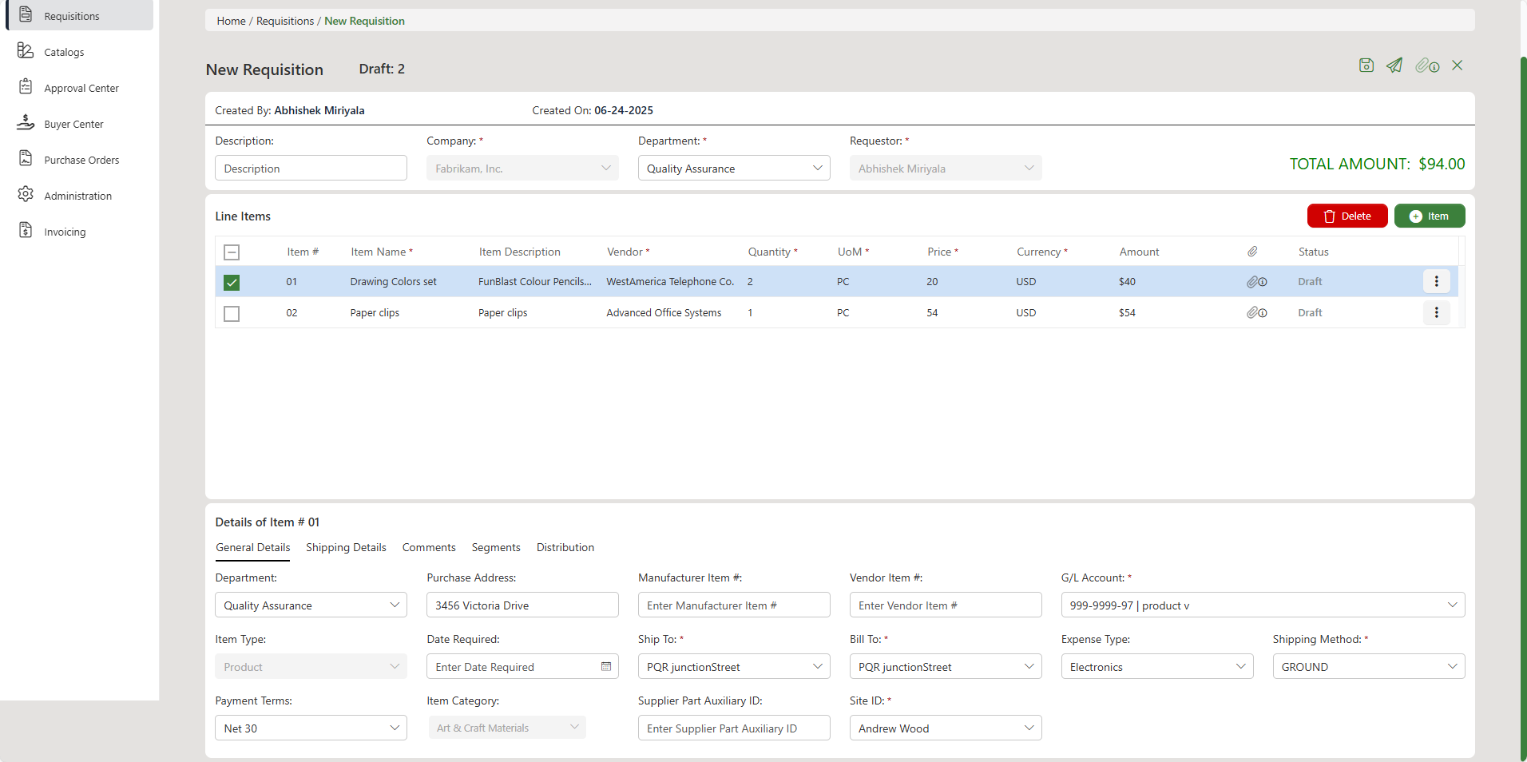
Task: Open the Administration section
Action: (x=79, y=196)
